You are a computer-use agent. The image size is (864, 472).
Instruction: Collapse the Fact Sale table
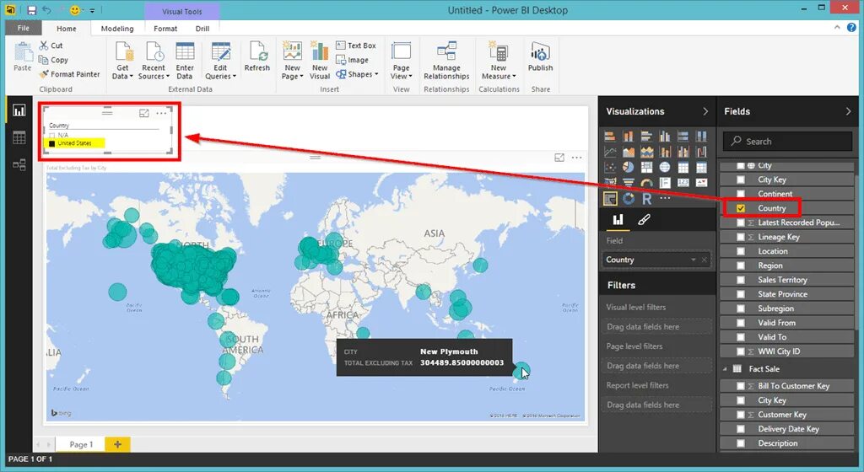(725, 369)
